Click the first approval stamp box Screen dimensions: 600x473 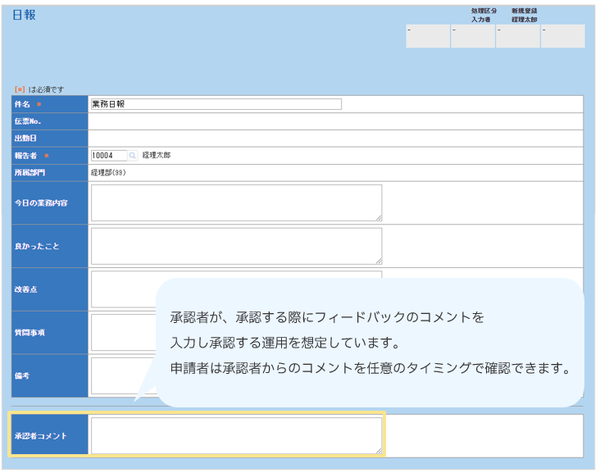pos(428,36)
